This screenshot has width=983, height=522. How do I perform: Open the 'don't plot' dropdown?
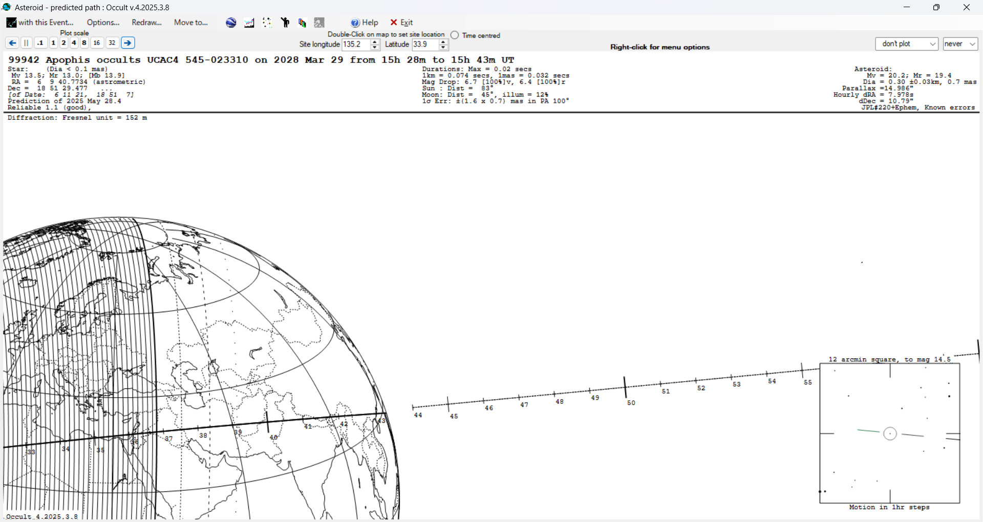907,44
